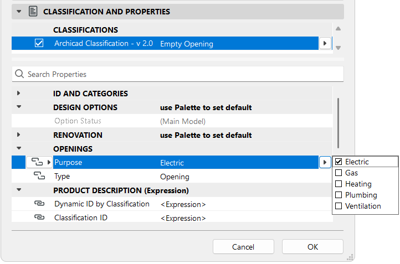This screenshot has width=400, height=264.
Task: Click Expression value of Classification ID row
Action: pos(183,218)
